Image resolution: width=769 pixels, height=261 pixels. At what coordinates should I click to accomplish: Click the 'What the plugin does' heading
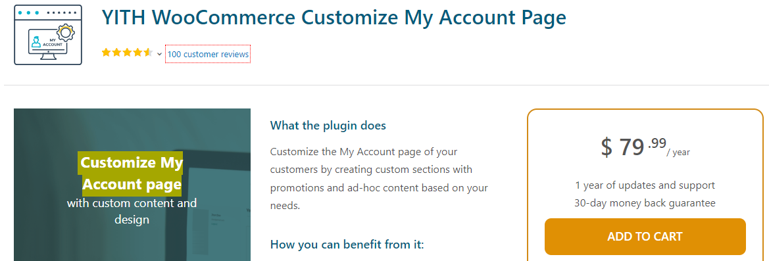tap(328, 126)
